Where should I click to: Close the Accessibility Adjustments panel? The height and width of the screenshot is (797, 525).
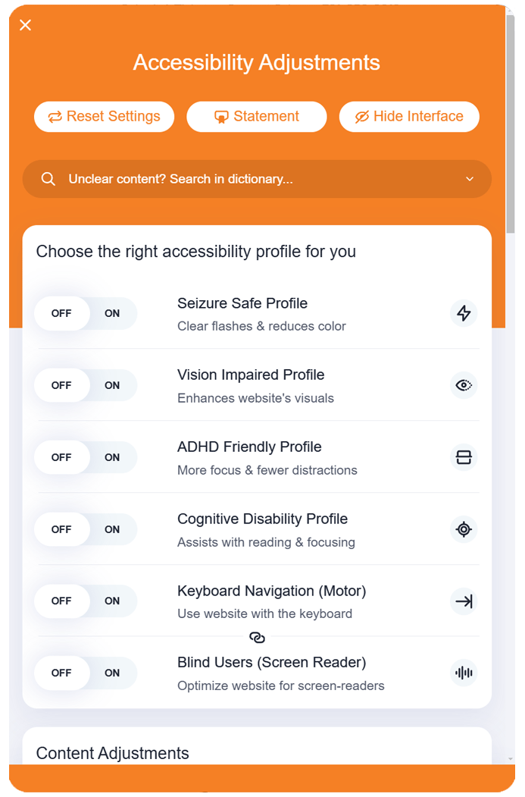[x=26, y=25]
